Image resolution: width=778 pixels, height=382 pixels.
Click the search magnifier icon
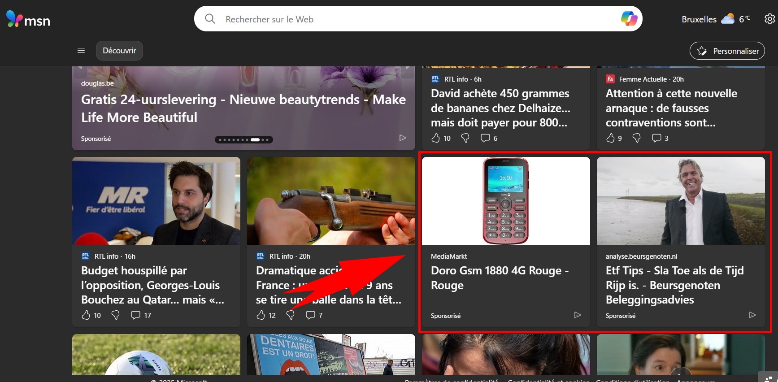click(x=210, y=19)
